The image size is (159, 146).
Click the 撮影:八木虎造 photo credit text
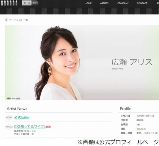[14, 98]
